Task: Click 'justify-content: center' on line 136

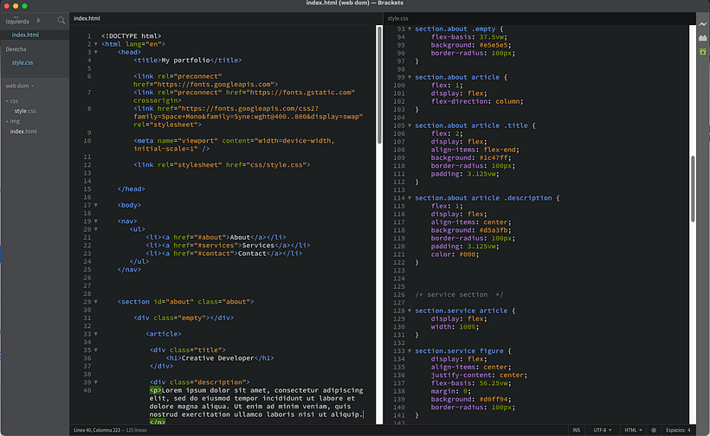Action: point(479,375)
